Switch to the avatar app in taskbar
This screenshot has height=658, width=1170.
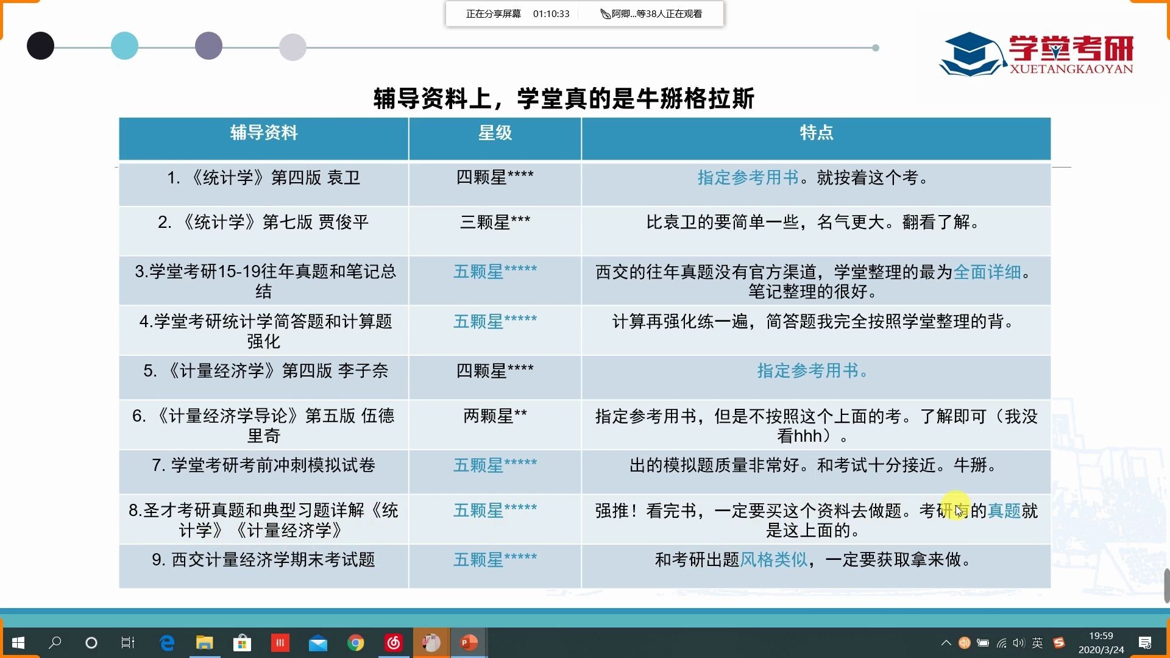[x=431, y=643]
